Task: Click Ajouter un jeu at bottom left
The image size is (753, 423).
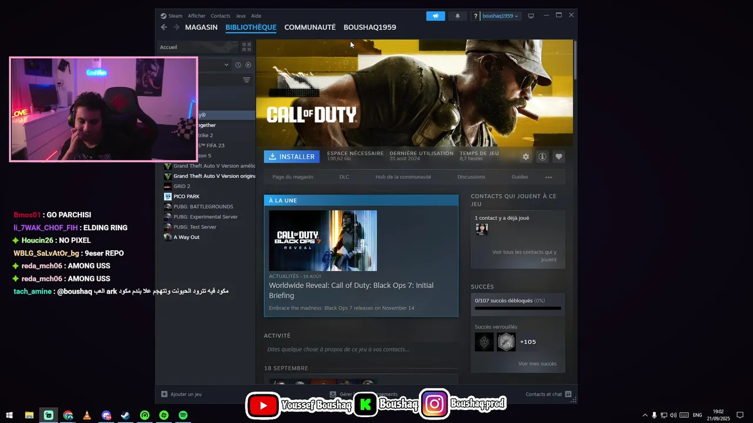Action: 181,394
